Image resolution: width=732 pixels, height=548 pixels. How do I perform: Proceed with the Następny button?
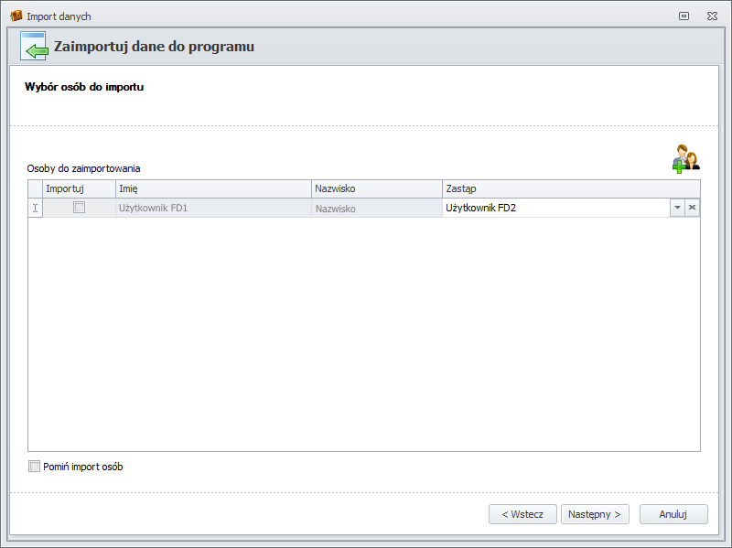click(594, 514)
